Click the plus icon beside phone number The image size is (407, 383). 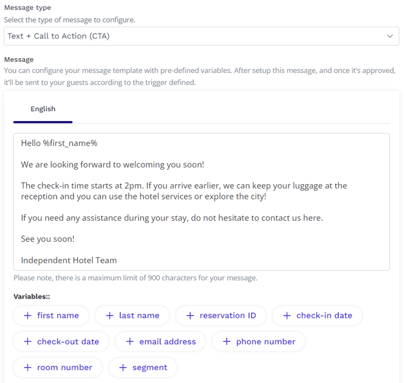(227, 342)
